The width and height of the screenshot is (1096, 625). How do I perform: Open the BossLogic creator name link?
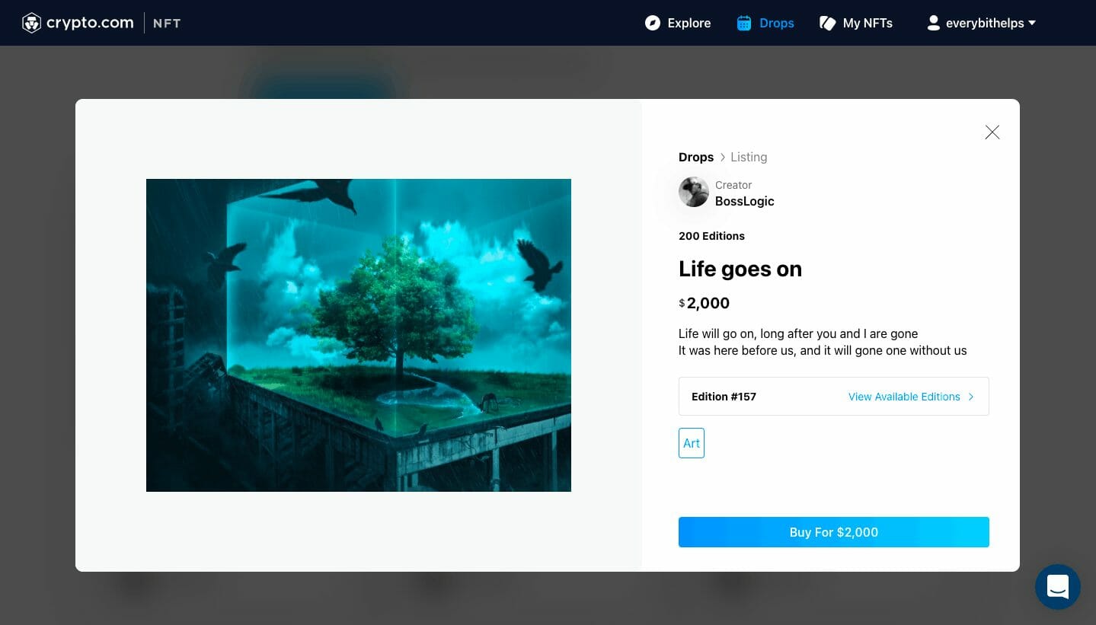coord(745,201)
